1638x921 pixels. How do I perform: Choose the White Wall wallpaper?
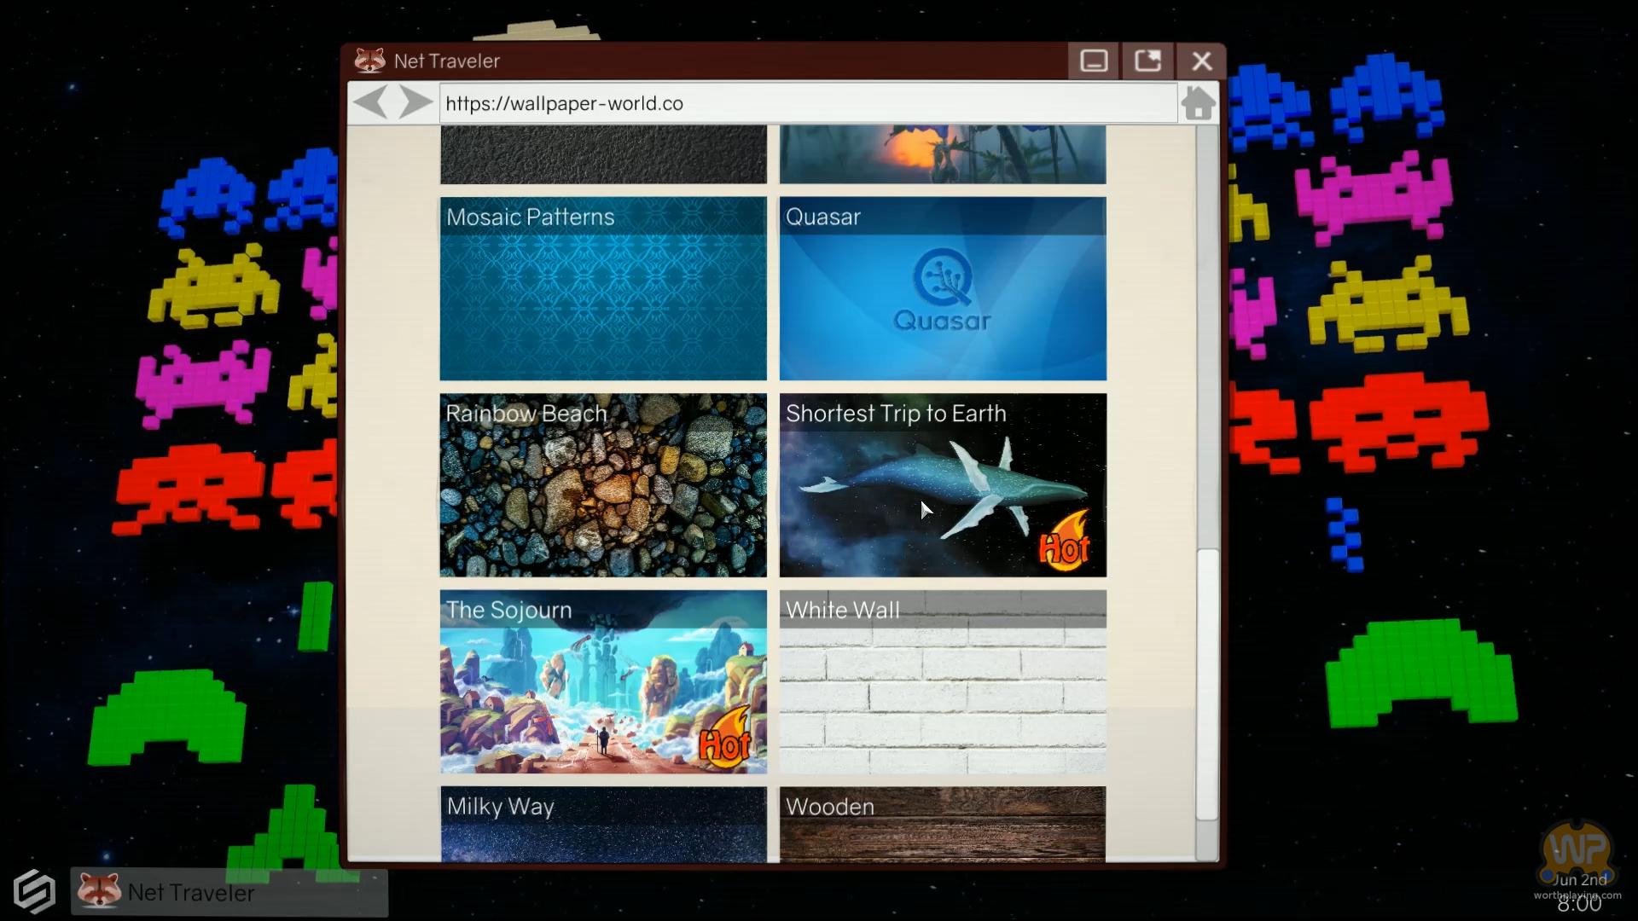pos(942,682)
